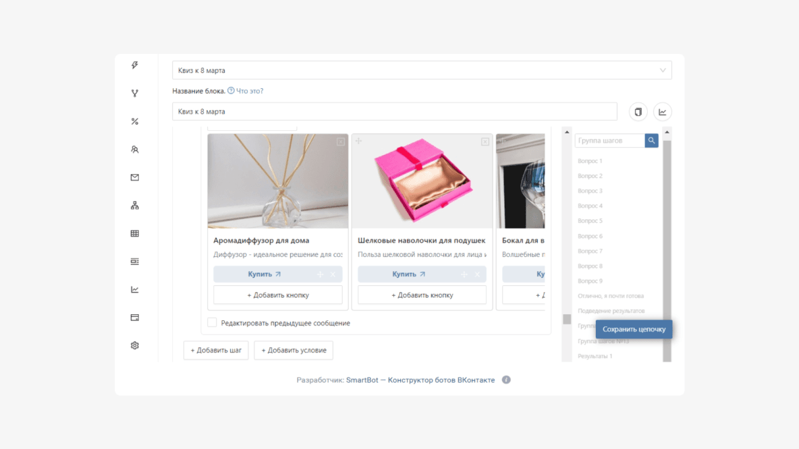Delete Купить button on Шелковые наволочки card
Viewport: 799px width, 449px height.
[478, 274]
